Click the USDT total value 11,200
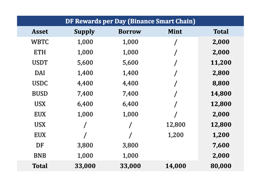Image resolution: width=264 pixels, height=191 pixels. 221,63
